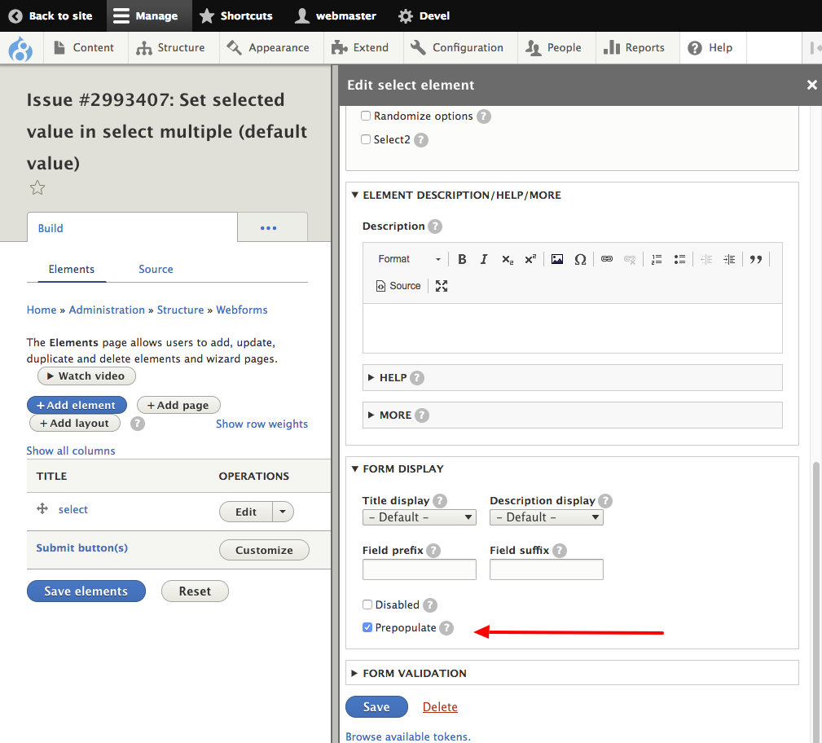Open the special character (Omega) picker

(580, 259)
